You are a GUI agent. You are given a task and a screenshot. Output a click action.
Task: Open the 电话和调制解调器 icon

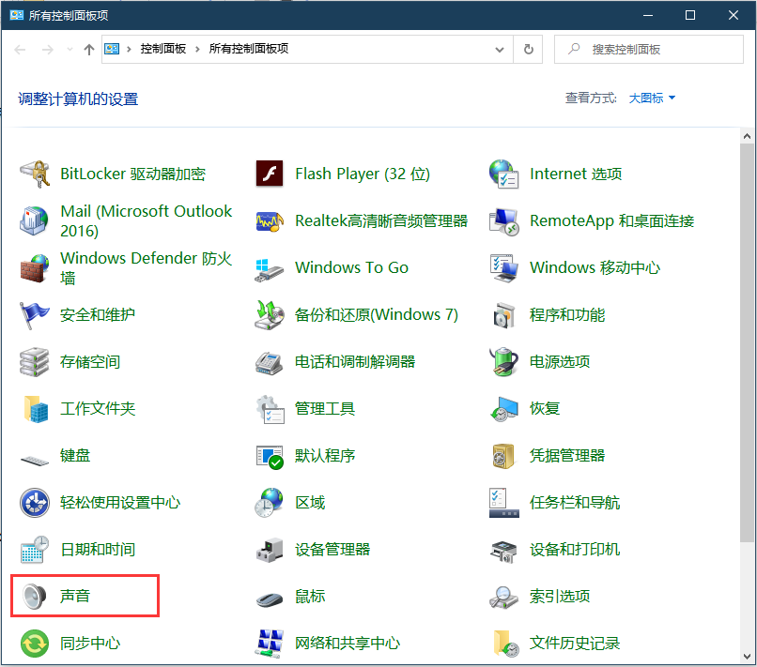pyautogui.click(x=270, y=363)
